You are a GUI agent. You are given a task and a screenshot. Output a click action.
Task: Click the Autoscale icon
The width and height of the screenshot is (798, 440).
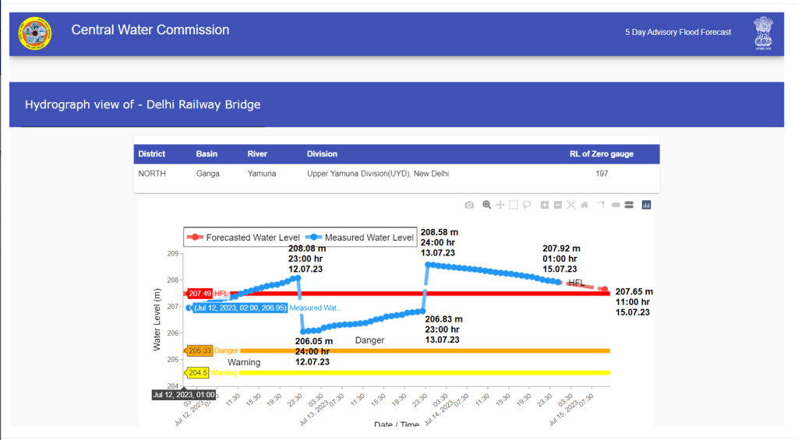pos(571,205)
